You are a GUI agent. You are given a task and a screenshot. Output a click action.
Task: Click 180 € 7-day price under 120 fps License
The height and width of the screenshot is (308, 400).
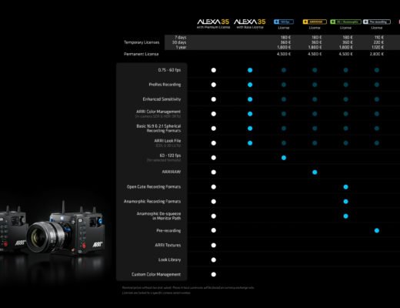285,38
